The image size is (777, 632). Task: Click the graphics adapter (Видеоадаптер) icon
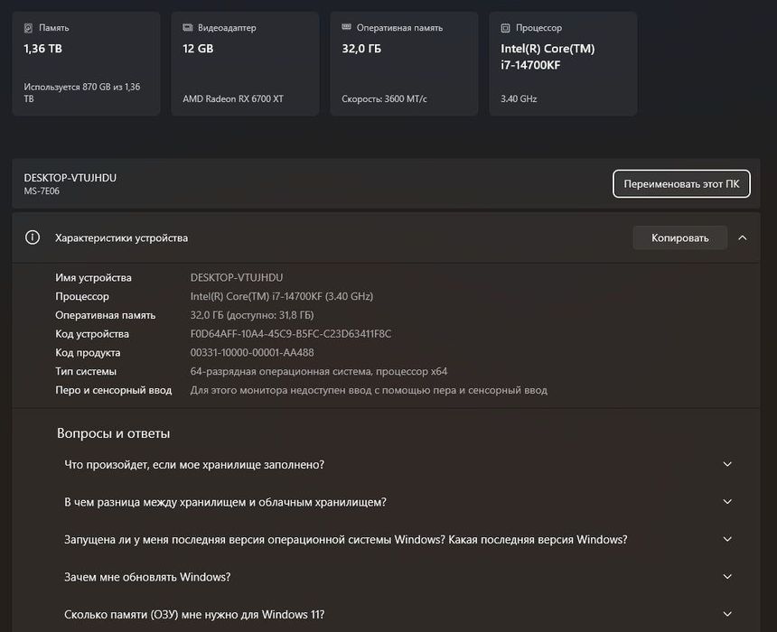coord(188,28)
